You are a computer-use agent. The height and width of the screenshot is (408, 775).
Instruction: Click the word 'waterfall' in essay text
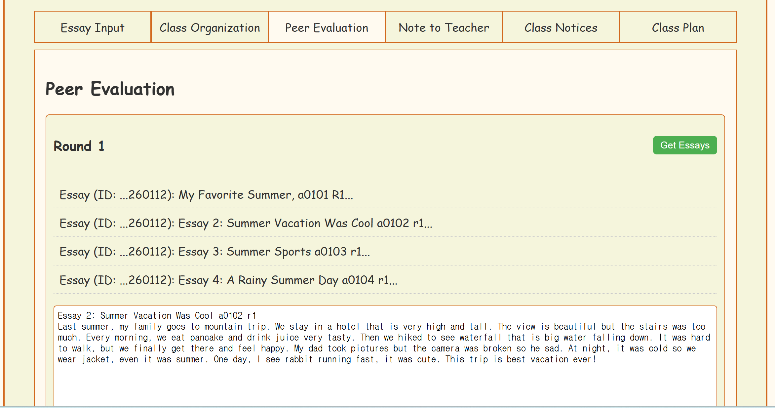click(x=480, y=337)
